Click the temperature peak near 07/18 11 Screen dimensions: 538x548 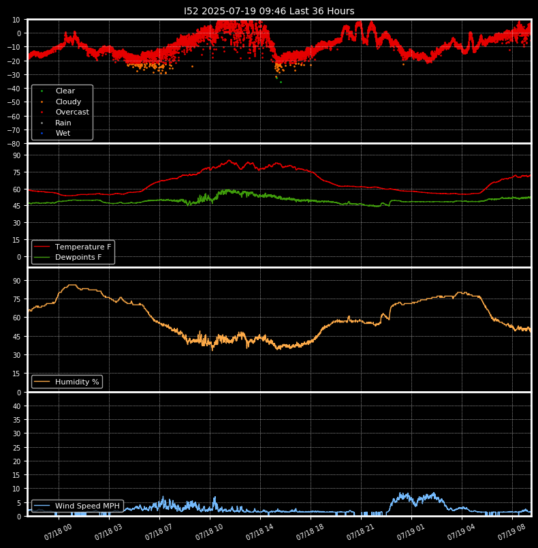229,160
